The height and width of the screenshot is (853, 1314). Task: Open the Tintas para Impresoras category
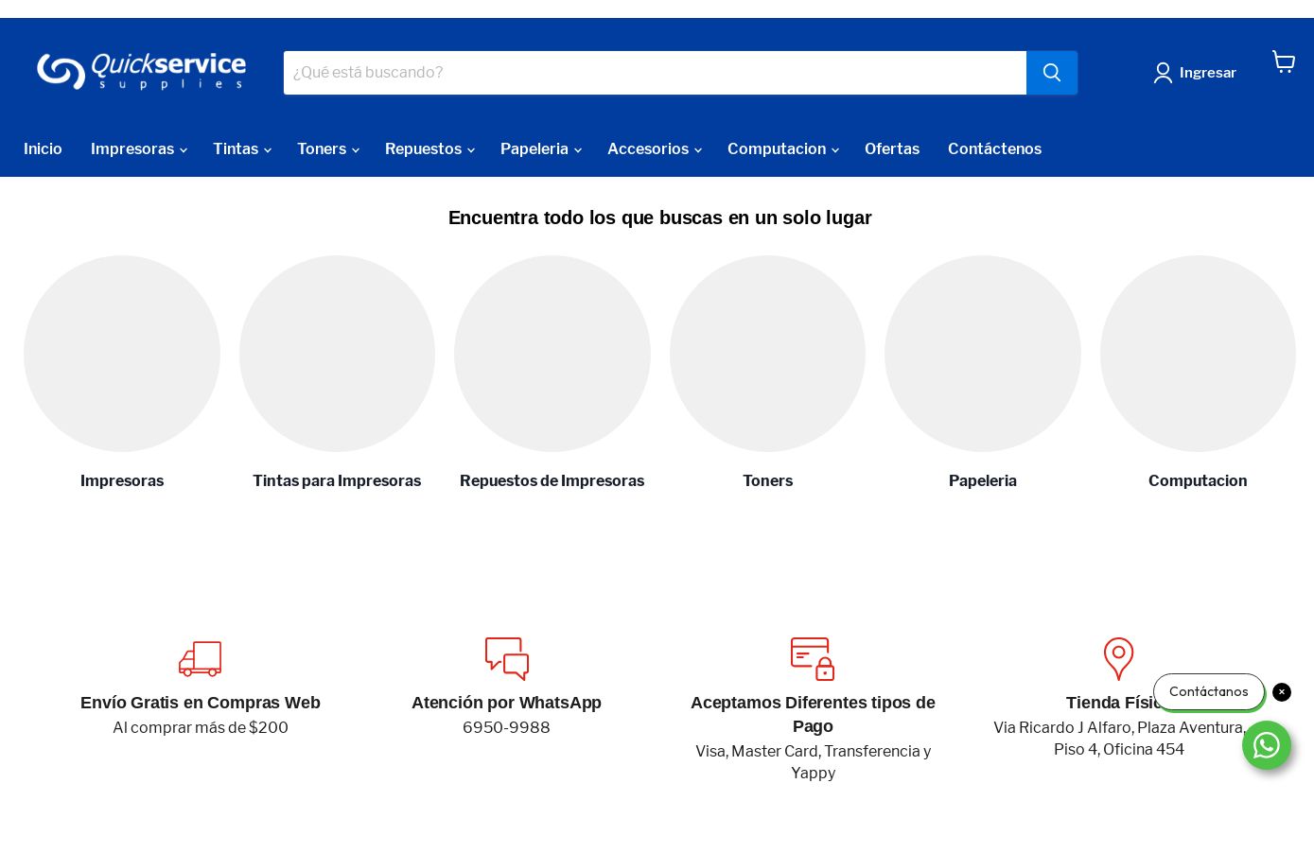click(337, 480)
